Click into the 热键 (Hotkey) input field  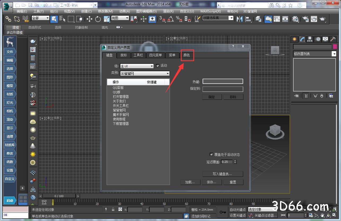tap(223, 82)
